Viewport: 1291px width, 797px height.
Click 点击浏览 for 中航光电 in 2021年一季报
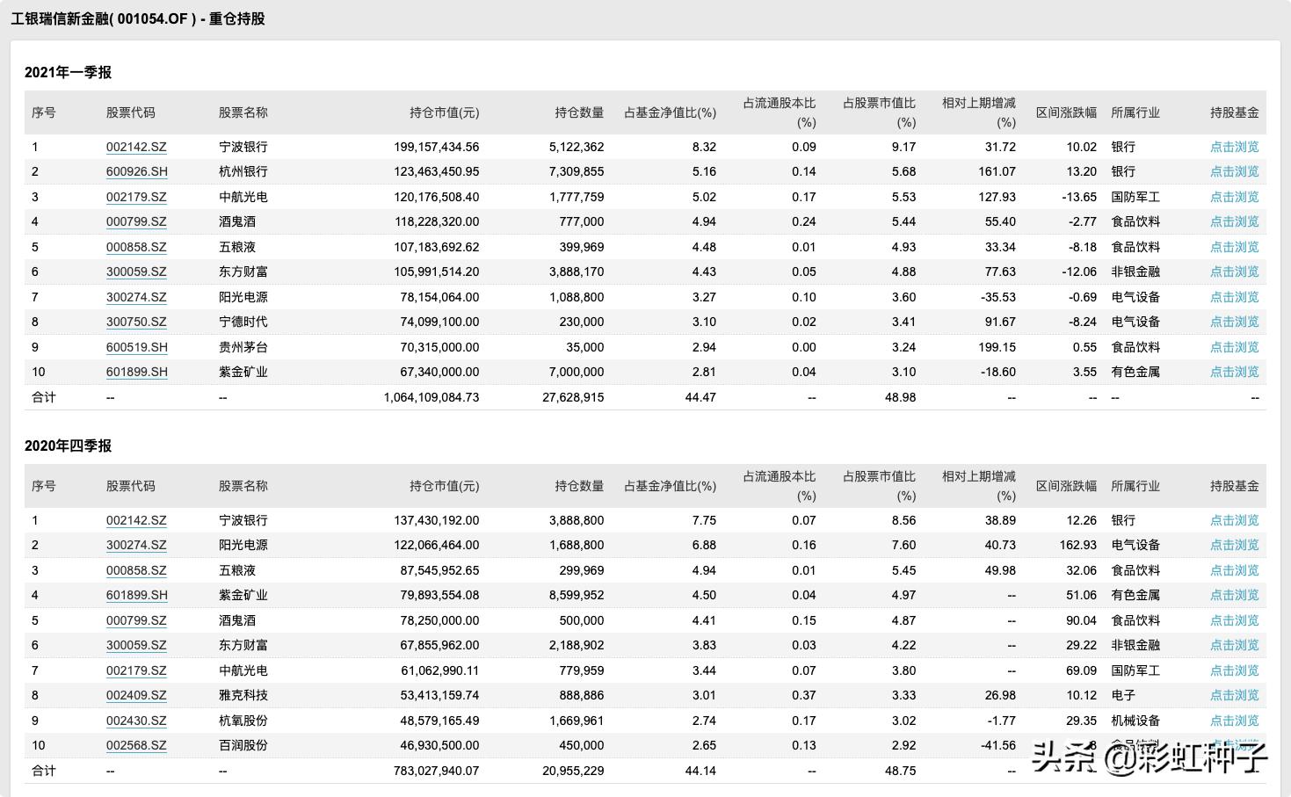point(1234,197)
